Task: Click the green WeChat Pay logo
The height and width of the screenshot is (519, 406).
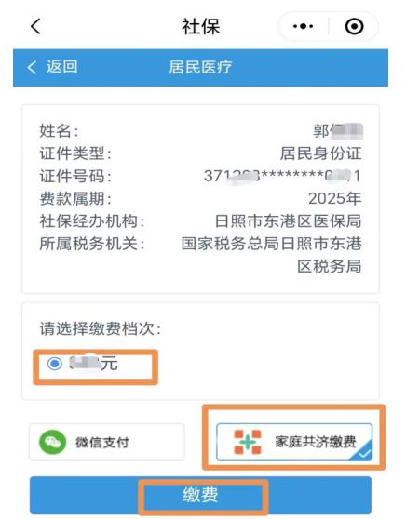Action: pos(52,442)
